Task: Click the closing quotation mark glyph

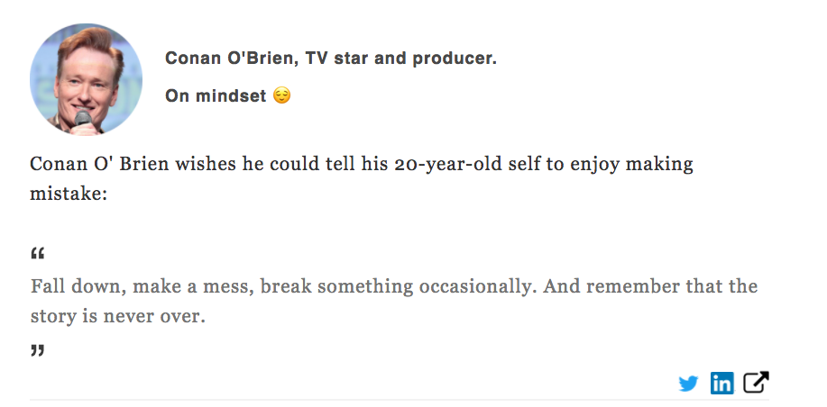Action: click(38, 350)
